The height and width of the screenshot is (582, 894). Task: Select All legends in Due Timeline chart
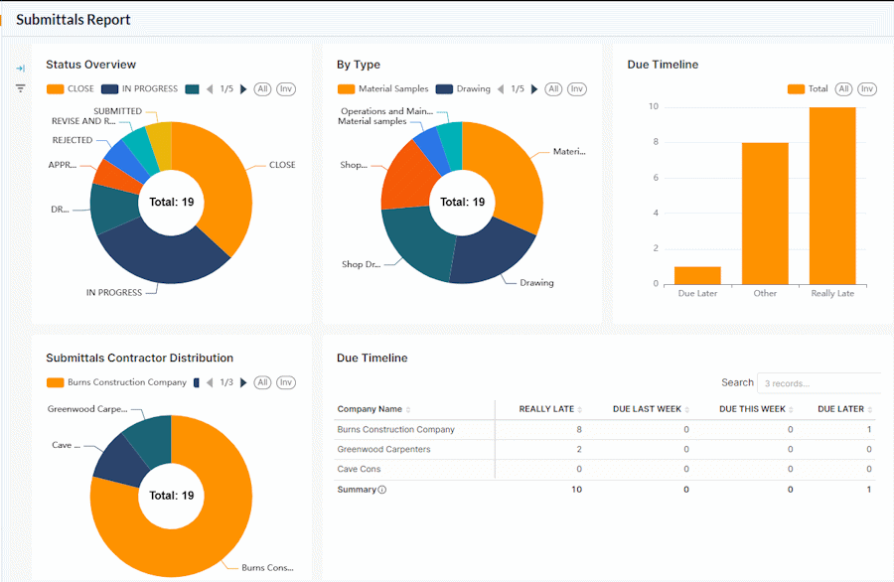click(x=843, y=89)
